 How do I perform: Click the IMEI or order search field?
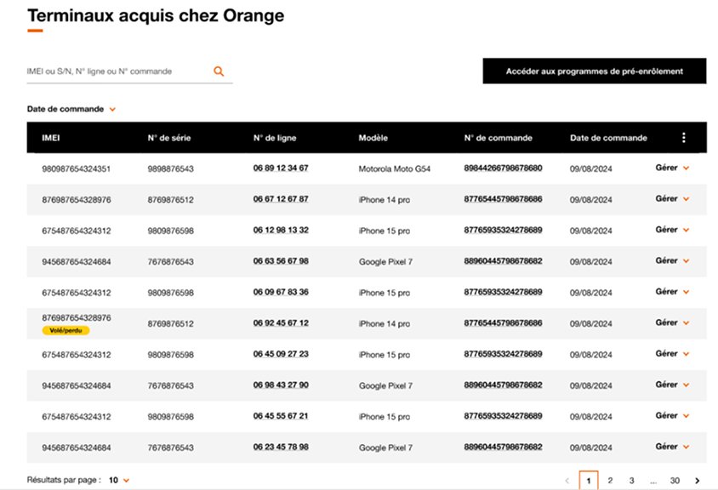pos(117,71)
